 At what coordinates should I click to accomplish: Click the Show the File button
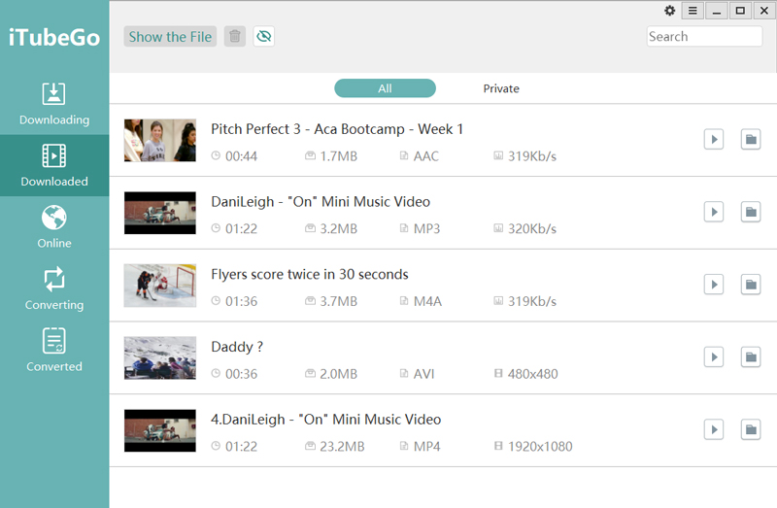[170, 37]
